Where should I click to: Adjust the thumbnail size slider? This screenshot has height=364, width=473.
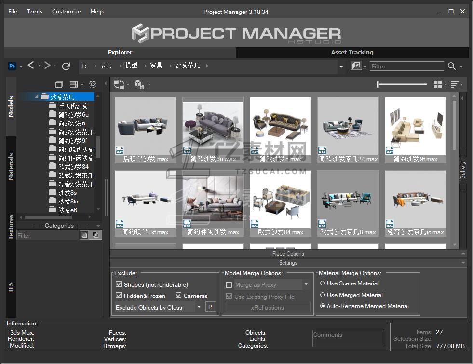pos(379,84)
